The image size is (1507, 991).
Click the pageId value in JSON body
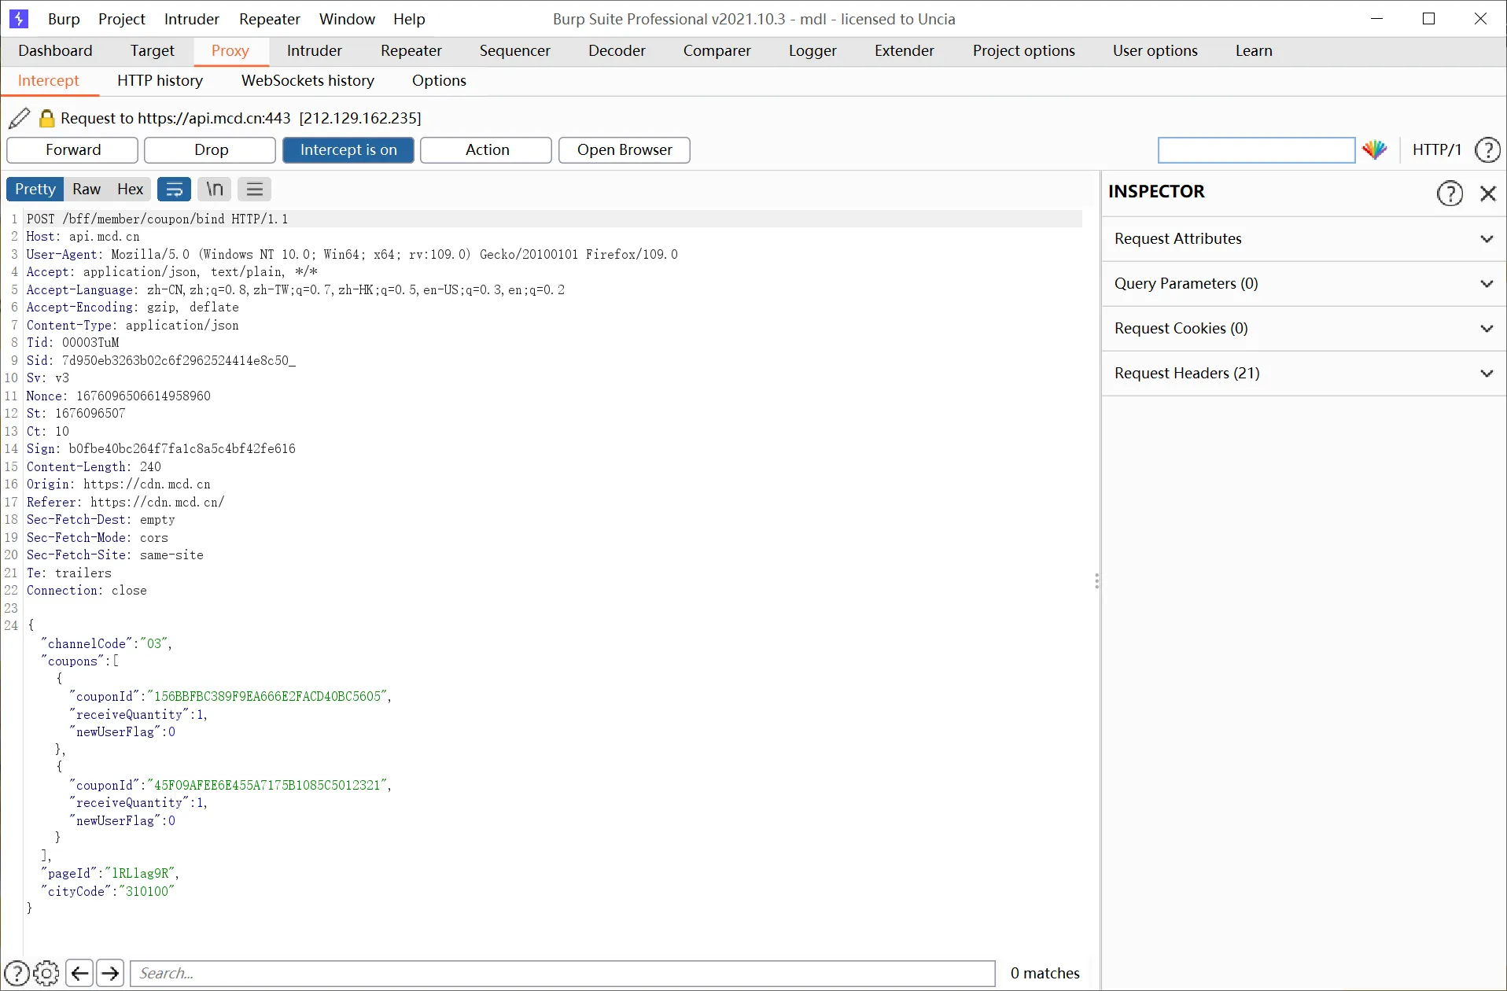click(140, 874)
